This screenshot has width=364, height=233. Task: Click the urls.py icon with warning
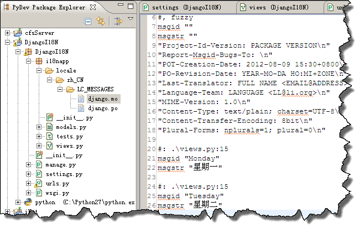point(39,184)
